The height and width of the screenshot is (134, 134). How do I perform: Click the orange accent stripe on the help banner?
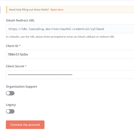point(7,10)
